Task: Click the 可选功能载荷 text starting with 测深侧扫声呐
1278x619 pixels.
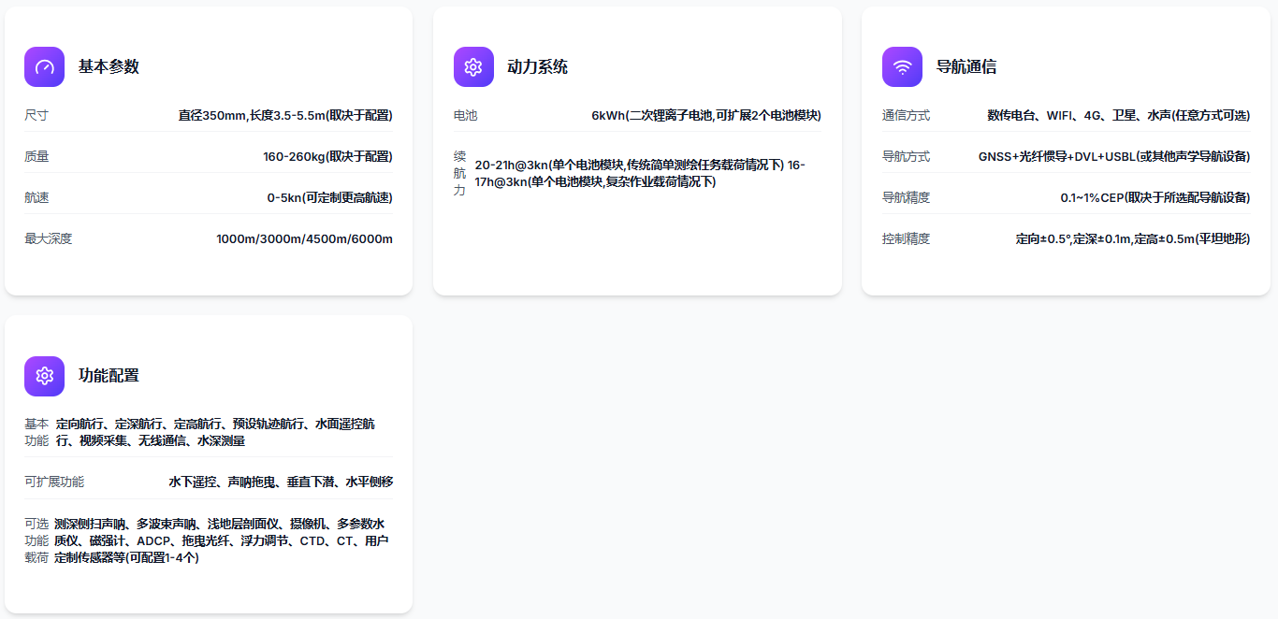Action: [221, 540]
